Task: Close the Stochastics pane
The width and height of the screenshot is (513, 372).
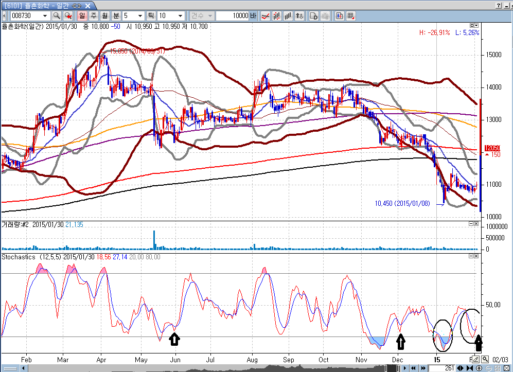Action: pyautogui.click(x=476, y=256)
